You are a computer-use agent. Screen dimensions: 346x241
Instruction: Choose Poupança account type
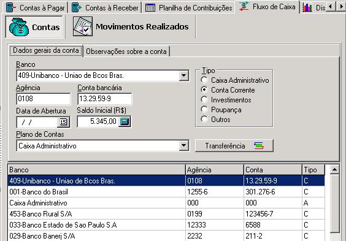tap(221, 110)
